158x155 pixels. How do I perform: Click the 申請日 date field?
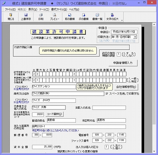click(x=124, y=32)
